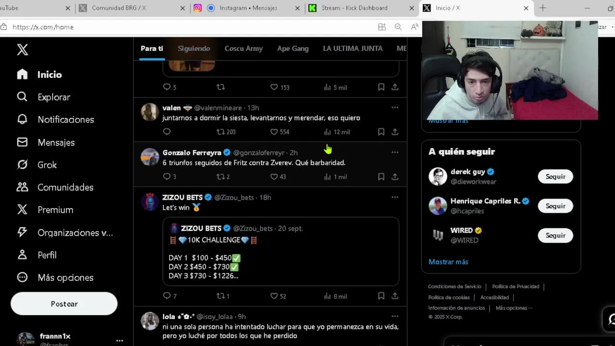Share ZIZOU BETS post
The image size is (615, 346).
click(395, 296)
